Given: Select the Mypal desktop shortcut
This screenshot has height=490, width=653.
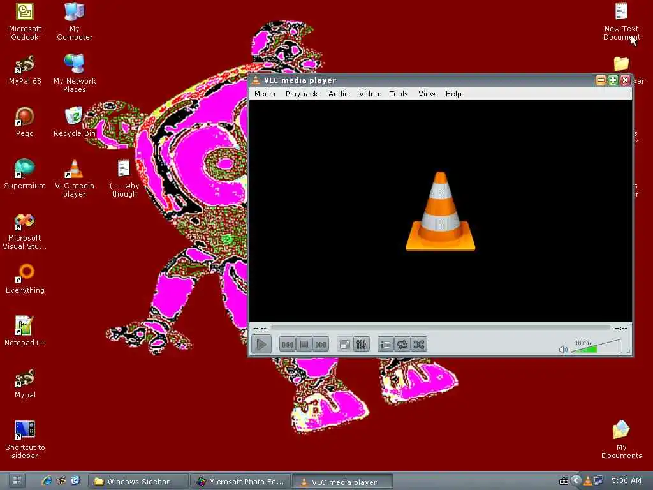Looking at the screenshot, I should pyautogui.click(x=25, y=383).
